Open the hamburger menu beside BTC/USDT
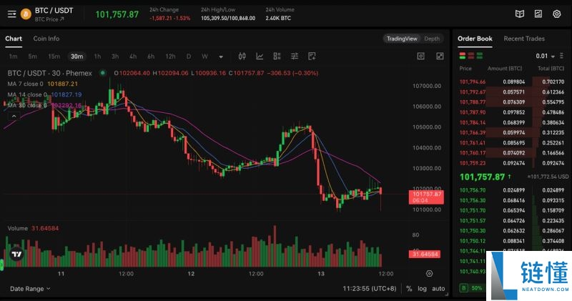Viewport: 572px width, 301px height. (11, 14)
